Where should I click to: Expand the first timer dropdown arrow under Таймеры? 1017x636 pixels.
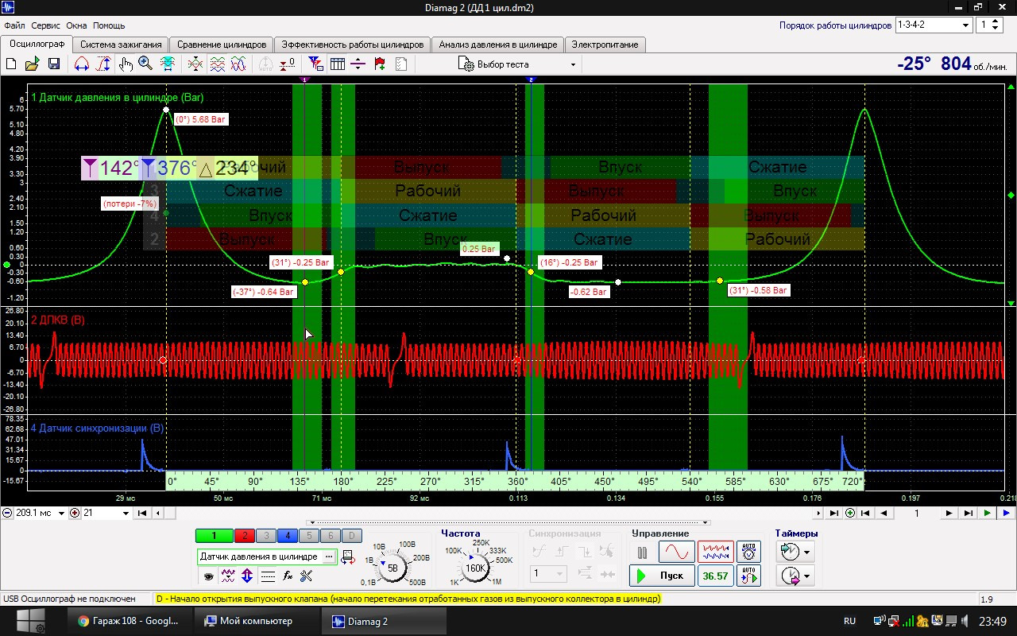(807, 552)
